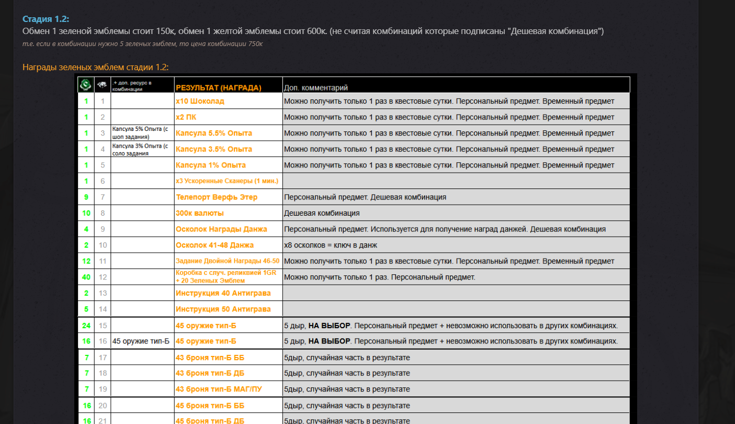The image size is (735, 424).
Task: Click the italic example note about 750к
Action: point(142,44)
